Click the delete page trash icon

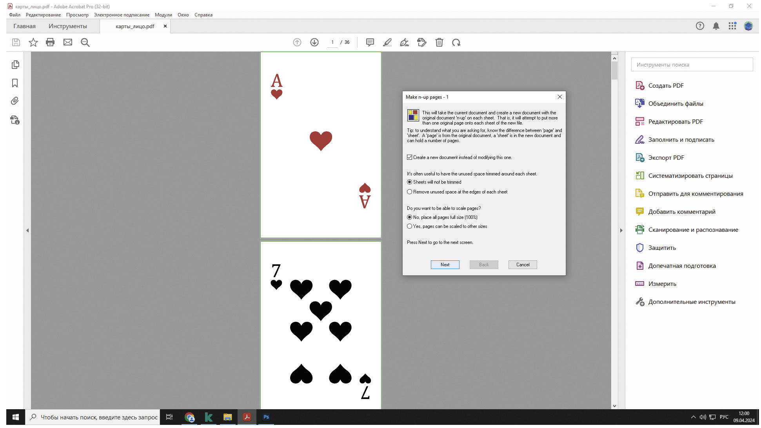[439, 42]
